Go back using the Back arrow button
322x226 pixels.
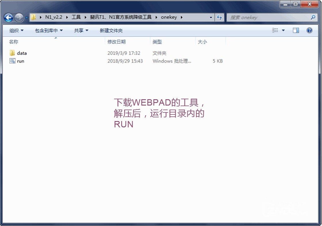point(8,17)
